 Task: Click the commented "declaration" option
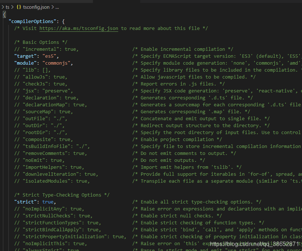pos(46,98)
